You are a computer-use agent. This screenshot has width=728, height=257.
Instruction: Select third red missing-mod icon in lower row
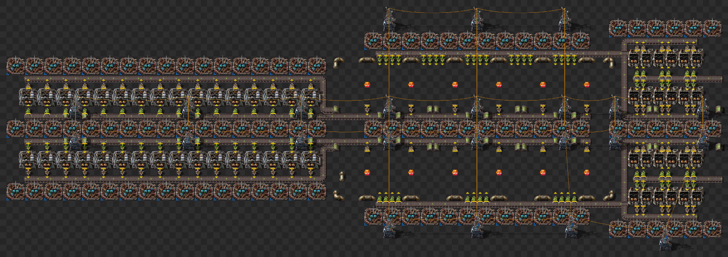pyautogui.click(x=455, y=172)
